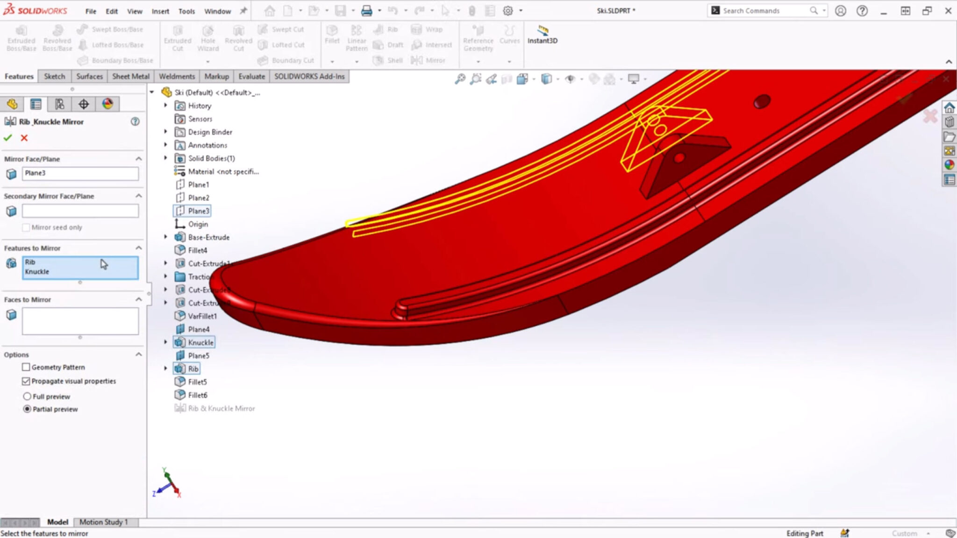Enable the Geometry Pattern checkbox
This screenshot has height=538, width=957.
(x=27, y=367)
